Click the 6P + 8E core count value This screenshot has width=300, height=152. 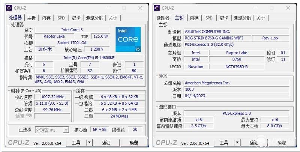tap(100, 129)
